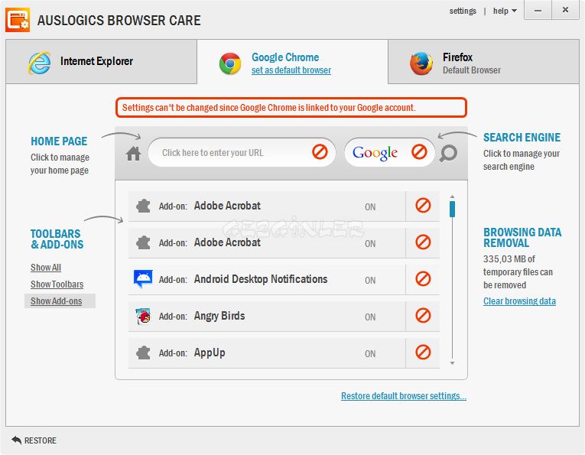Click the Android Desktop Notifications icon

click(143, 279)
